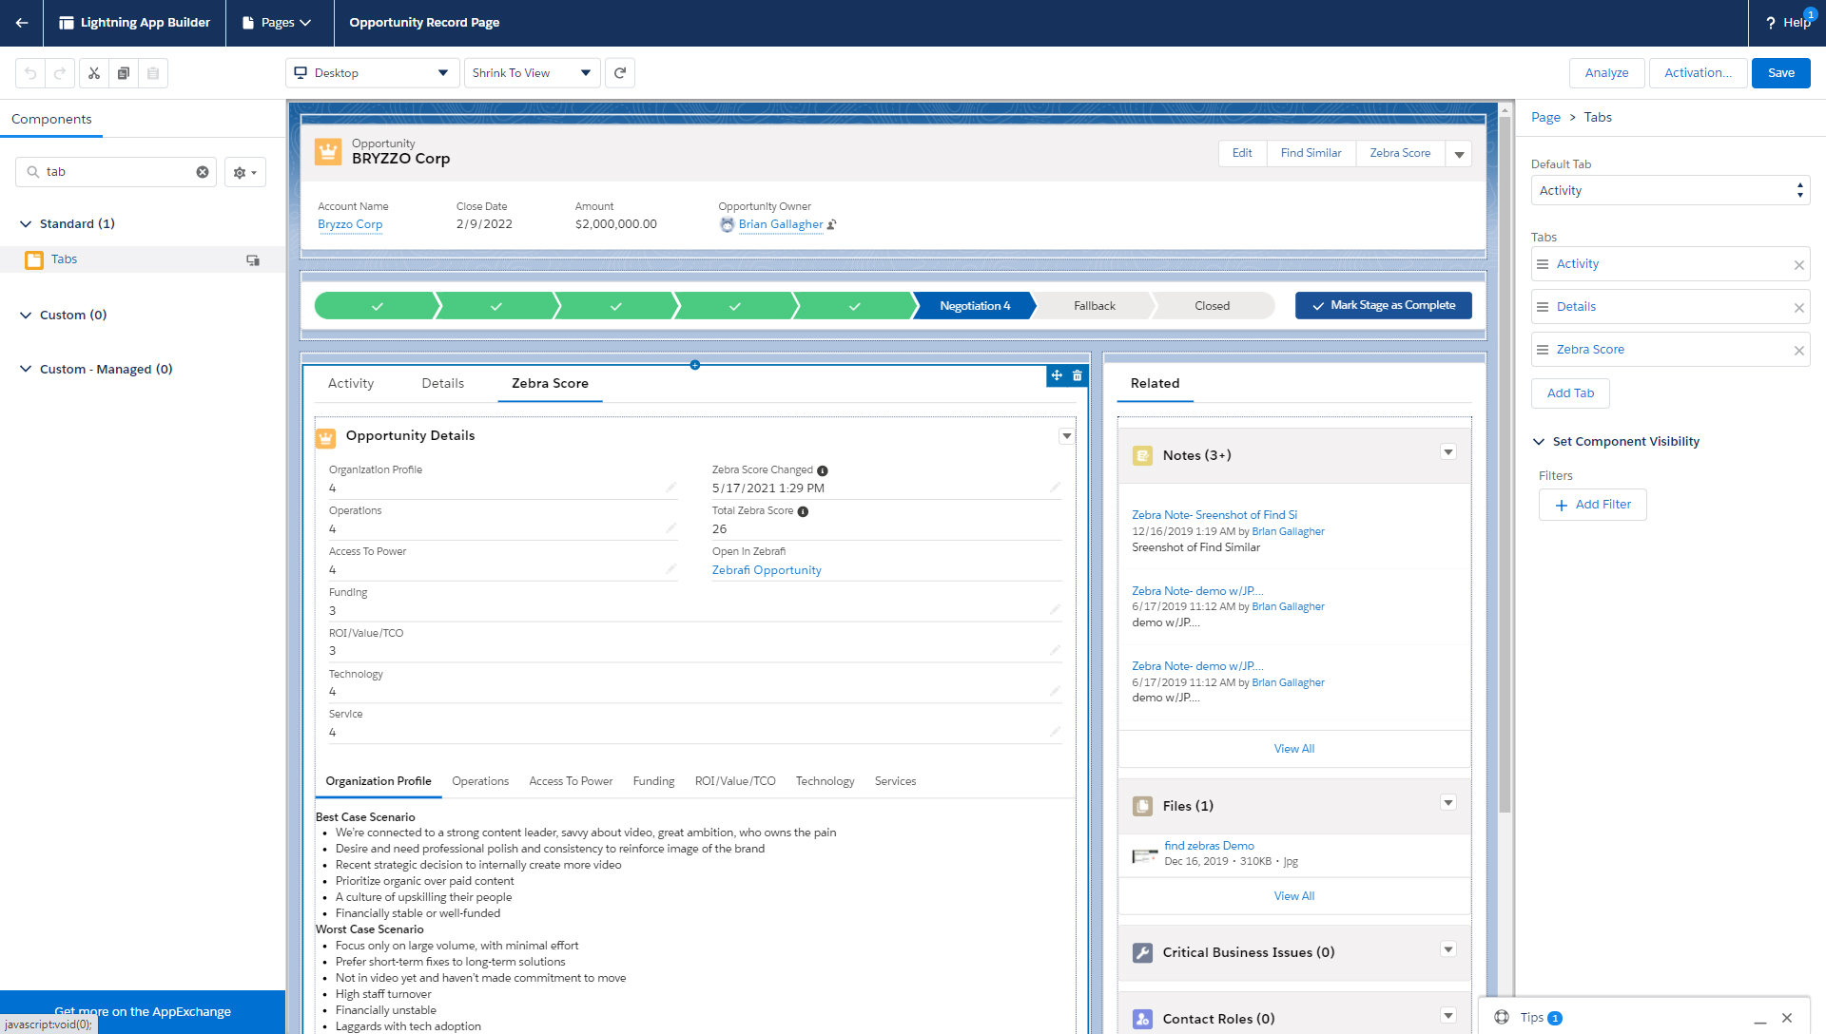Click the Add Tab button
The width and height of the screenshot is (1826, 1034).
[1570, 393]
